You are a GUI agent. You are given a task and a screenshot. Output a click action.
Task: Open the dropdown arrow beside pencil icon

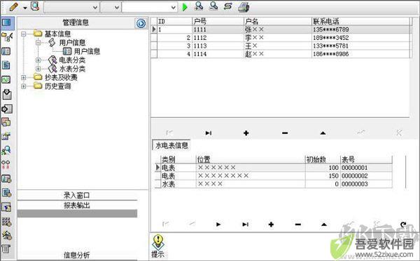[25, 8]
